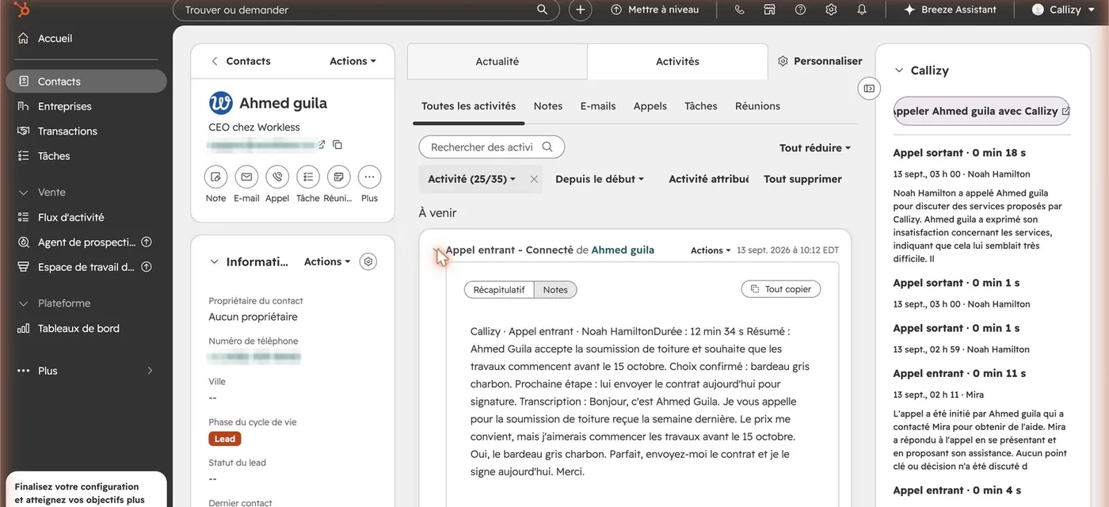Click Mettre à niveau upgrade button
The width and height of the screenshot is (1109, 507).
655,10
